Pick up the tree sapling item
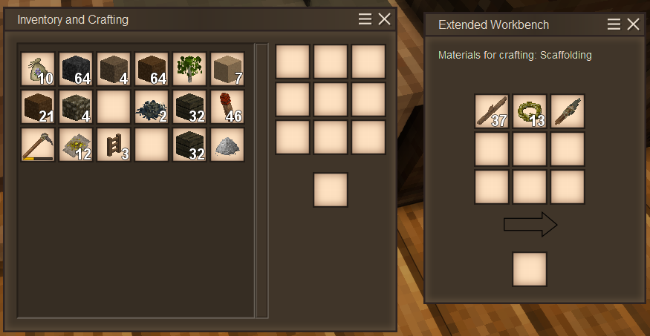650x336 pixels. (x=189, y=69)
